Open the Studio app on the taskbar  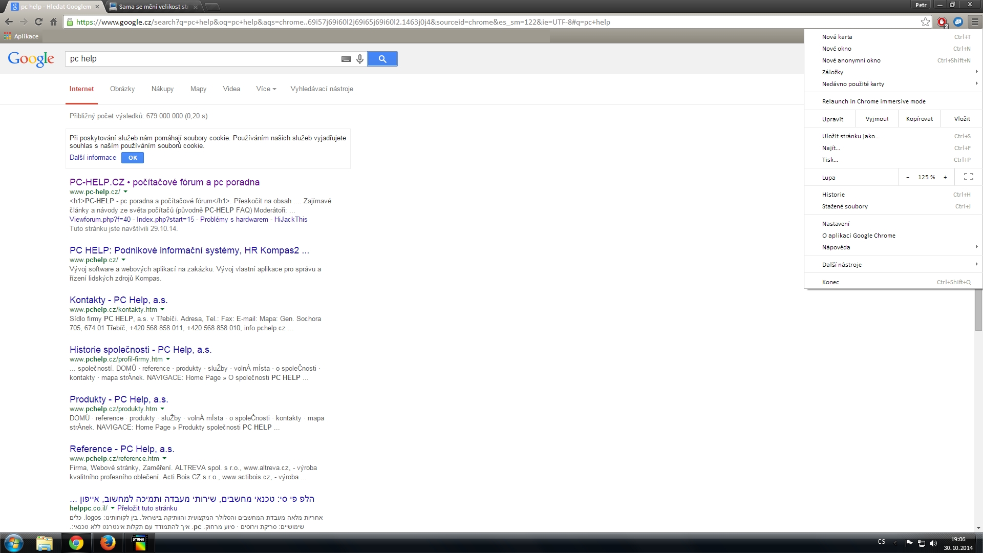[x=139, y=543]
